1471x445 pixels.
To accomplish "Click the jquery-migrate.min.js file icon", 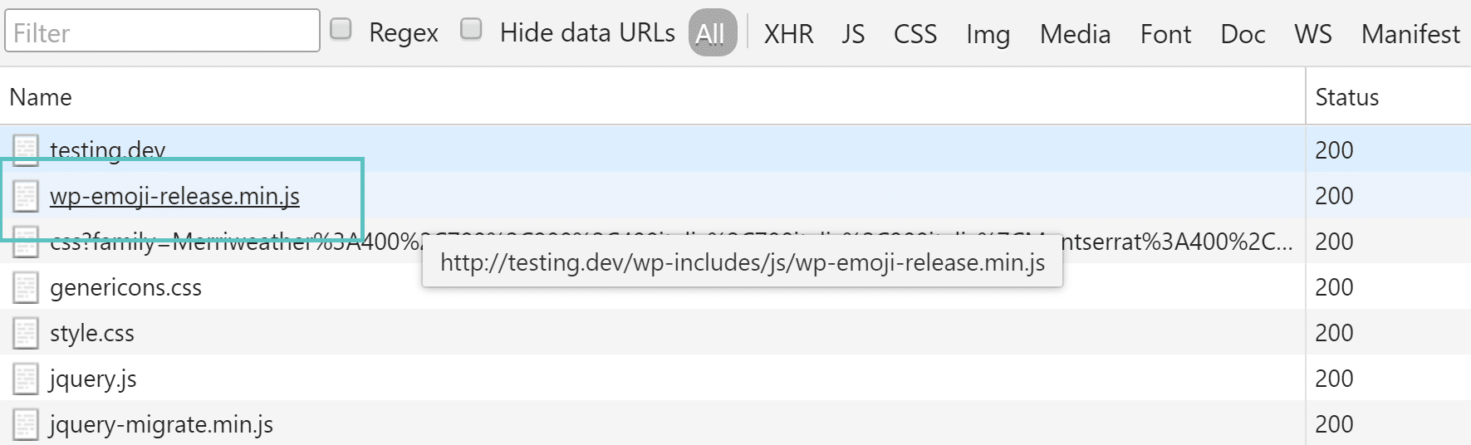I will pyautogui.click(x=26, y=424).
